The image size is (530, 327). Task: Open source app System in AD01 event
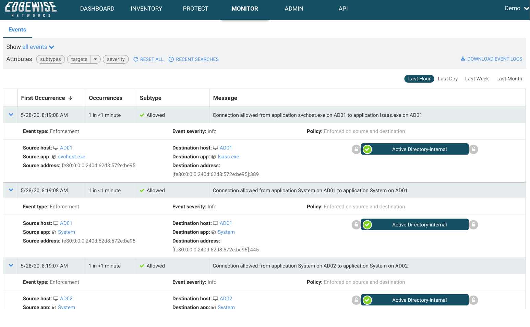pos(67,232)
